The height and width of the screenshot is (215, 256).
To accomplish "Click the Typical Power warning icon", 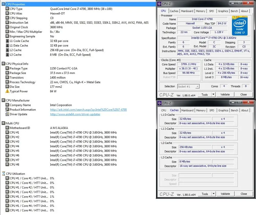I will [7, 91].
